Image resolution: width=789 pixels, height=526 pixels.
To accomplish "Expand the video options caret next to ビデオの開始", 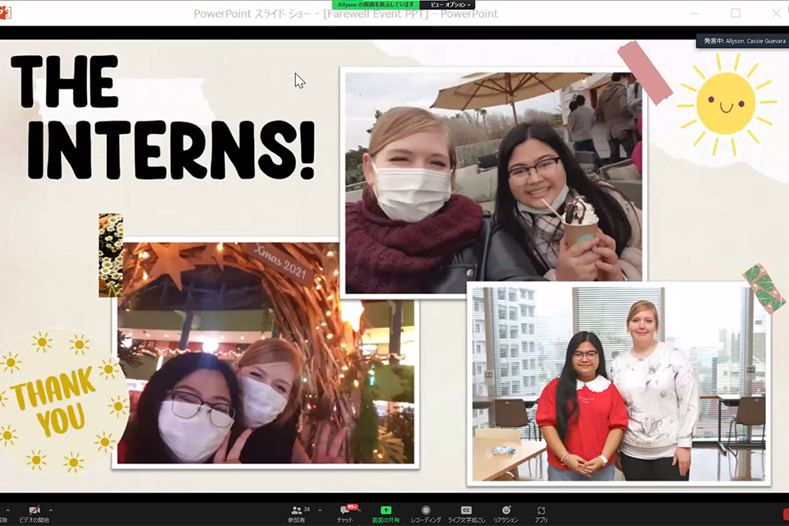I will pyautogui.click(x=51, y=510).
